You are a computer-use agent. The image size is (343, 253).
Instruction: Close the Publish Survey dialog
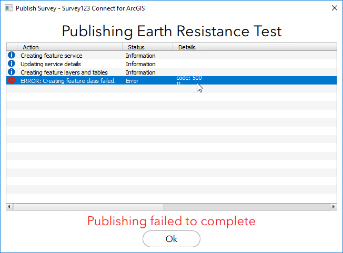pyautogui.click(x=334, y=8)
